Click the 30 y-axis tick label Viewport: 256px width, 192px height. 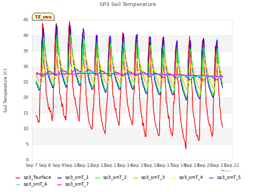(26, 67)
